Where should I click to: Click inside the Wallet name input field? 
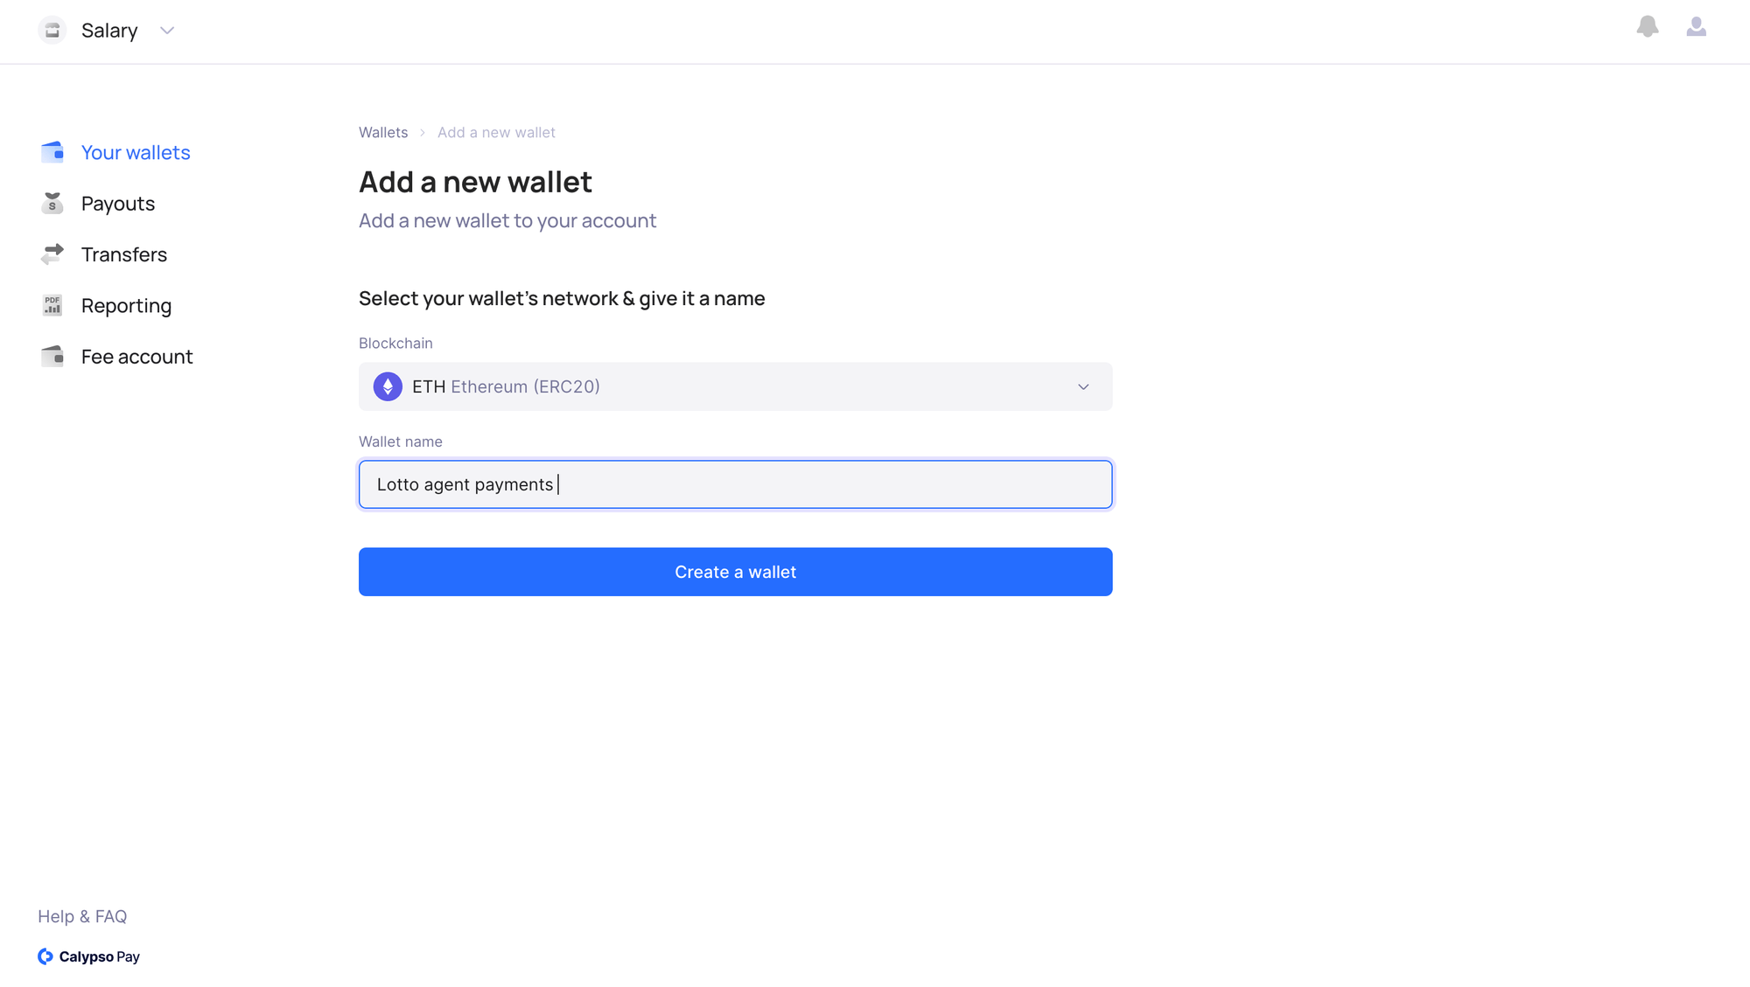735,483
